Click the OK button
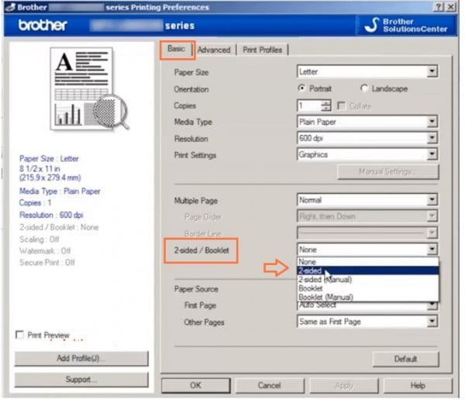This screenshot has height=400, width=465. (196, 385)
